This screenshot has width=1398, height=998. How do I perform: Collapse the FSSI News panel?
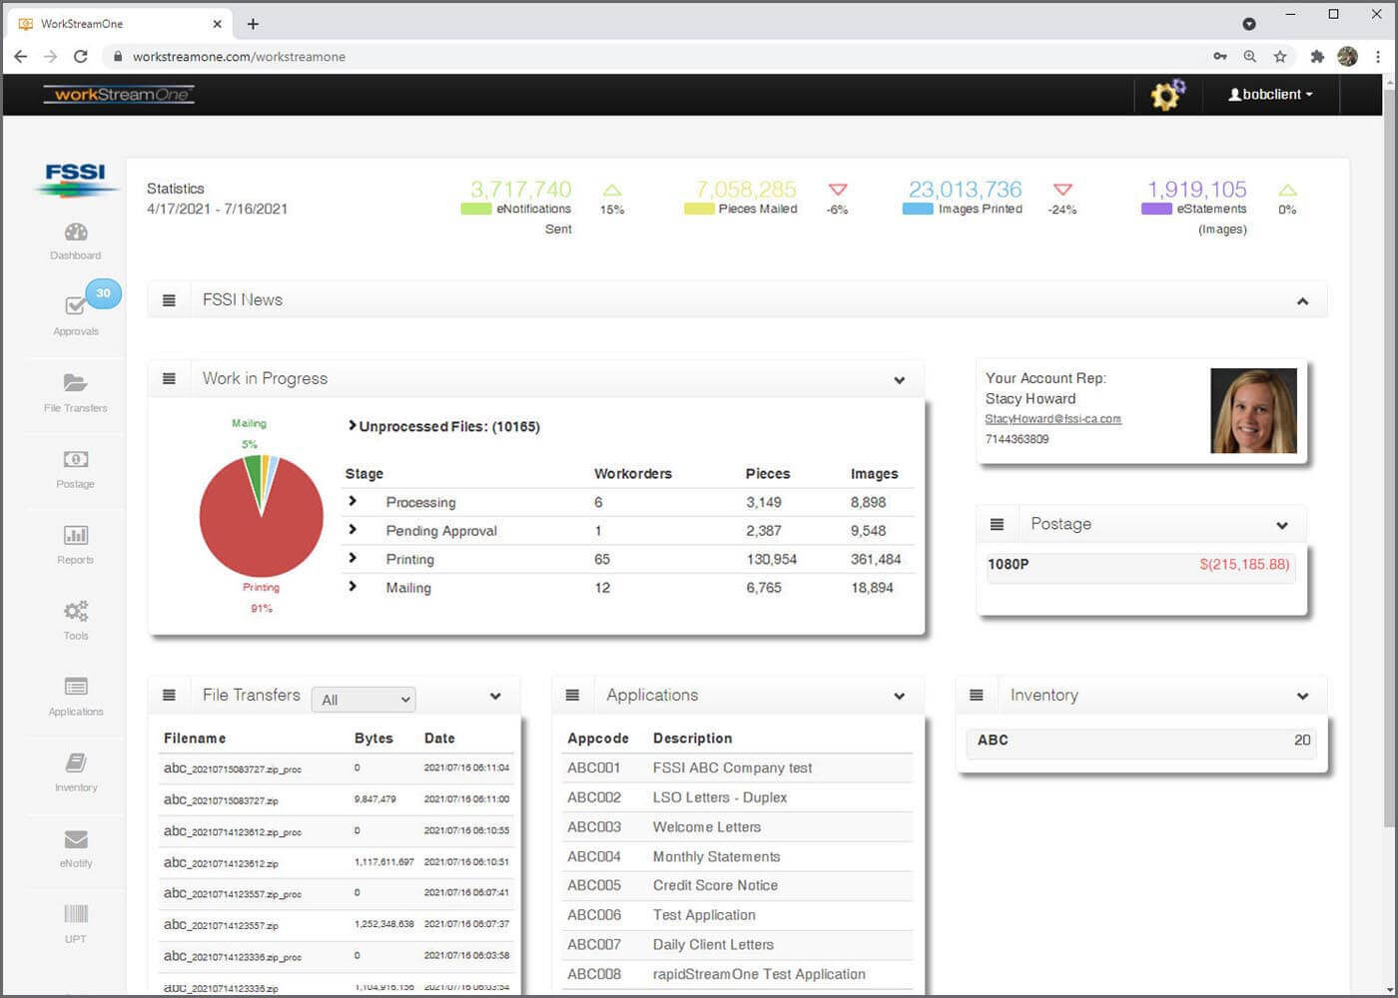(x=1302, y=299)
